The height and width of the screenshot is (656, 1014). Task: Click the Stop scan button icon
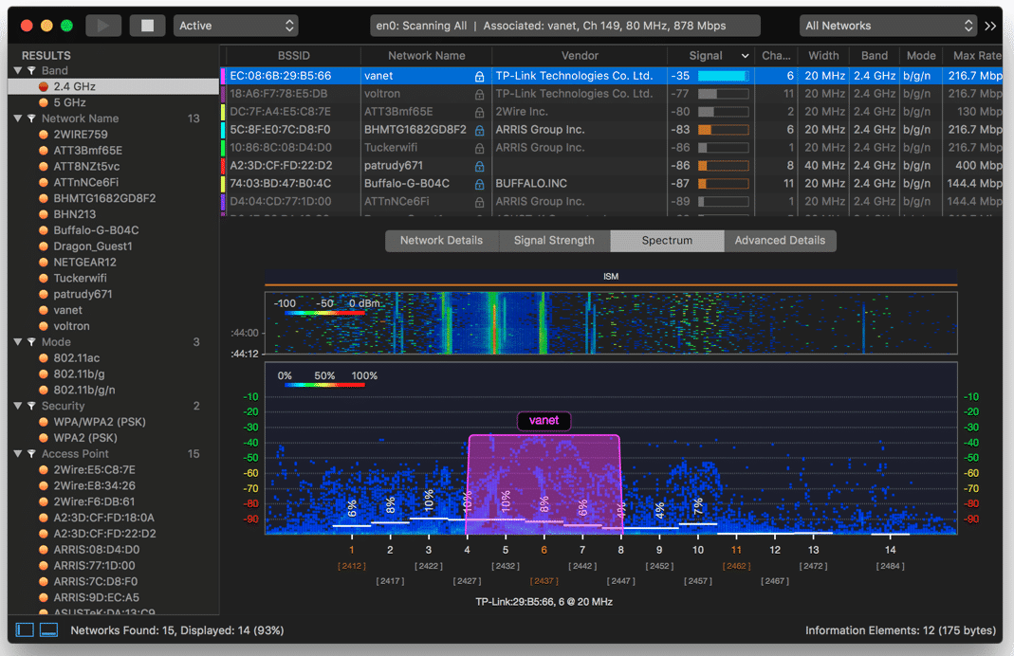[x=147, y=25]
